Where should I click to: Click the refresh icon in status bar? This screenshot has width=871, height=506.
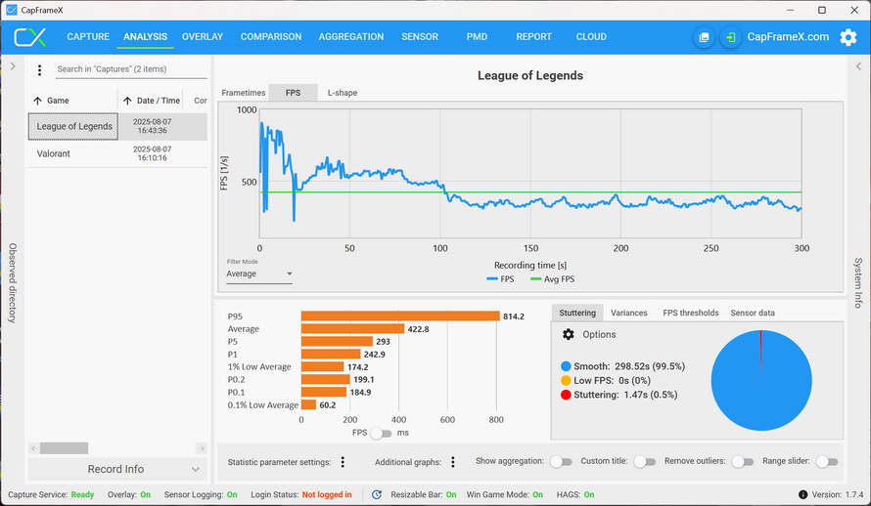(x=377, y=495)
